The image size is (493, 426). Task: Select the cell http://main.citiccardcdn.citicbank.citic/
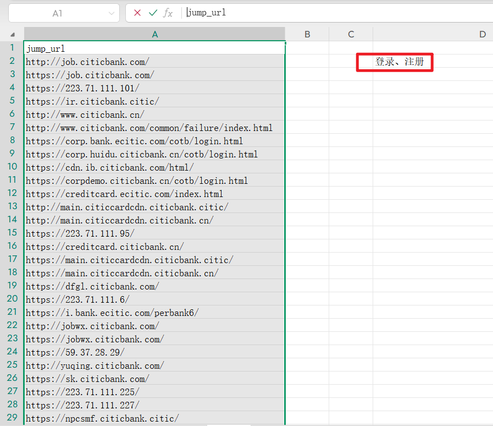coord(154,207)
